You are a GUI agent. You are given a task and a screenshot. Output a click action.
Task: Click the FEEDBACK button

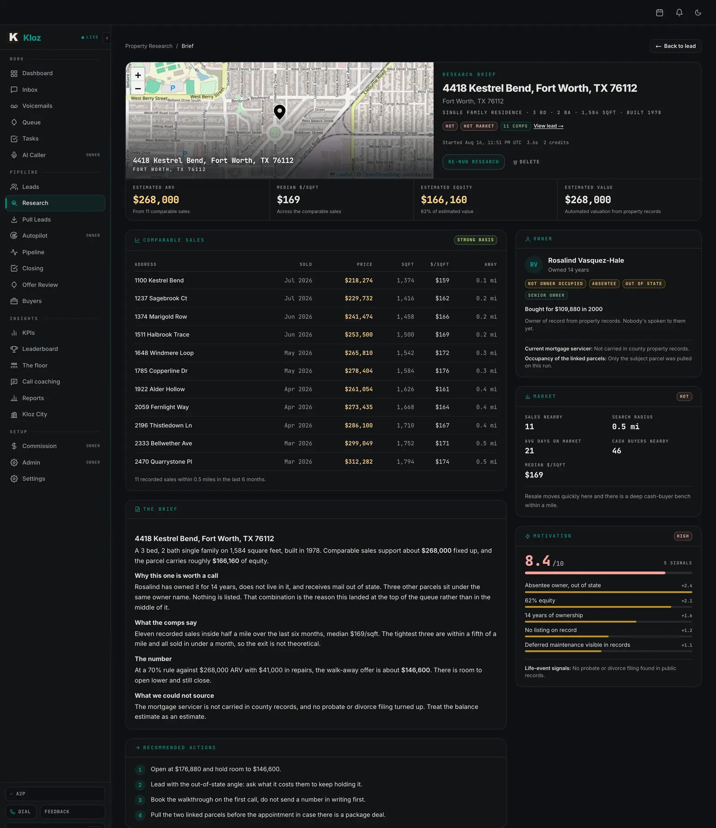(72, 811)
